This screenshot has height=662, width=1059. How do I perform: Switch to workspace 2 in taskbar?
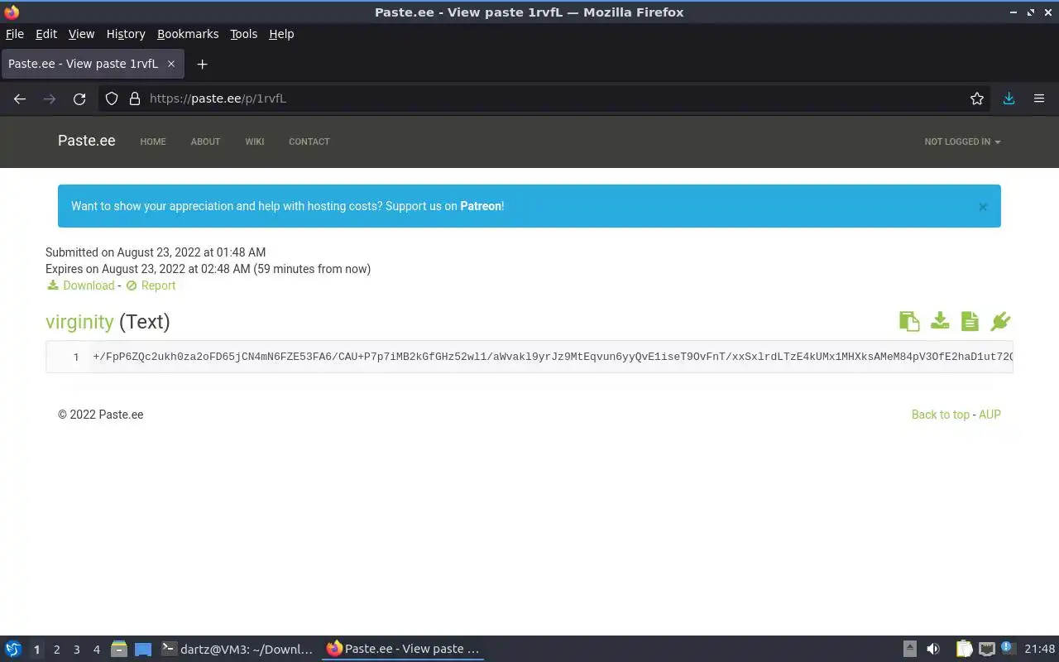56,650
